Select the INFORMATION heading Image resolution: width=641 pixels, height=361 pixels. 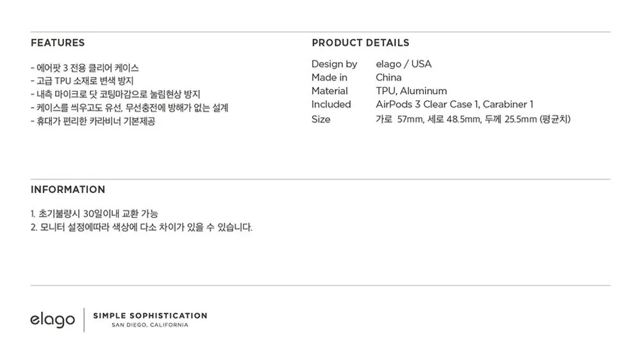point(68,190)
